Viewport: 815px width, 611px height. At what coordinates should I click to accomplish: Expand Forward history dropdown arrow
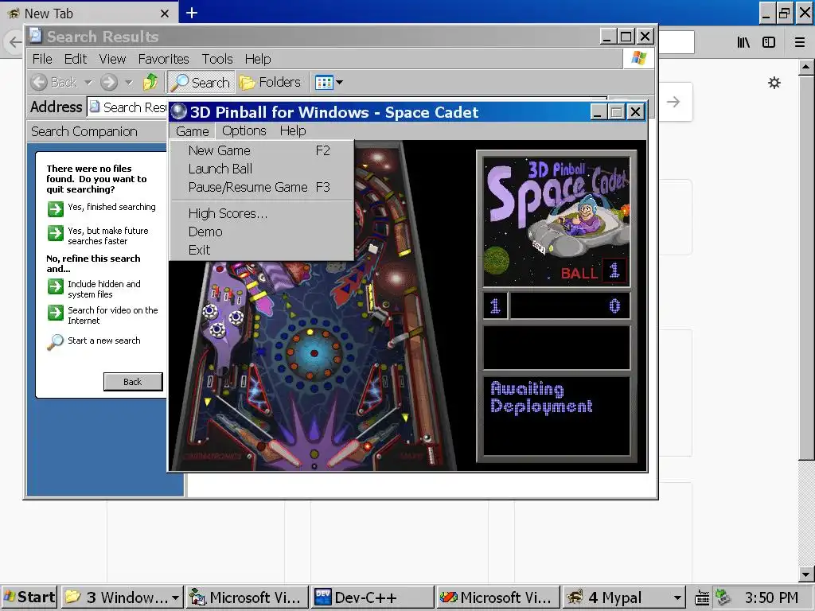click(129, 82)
